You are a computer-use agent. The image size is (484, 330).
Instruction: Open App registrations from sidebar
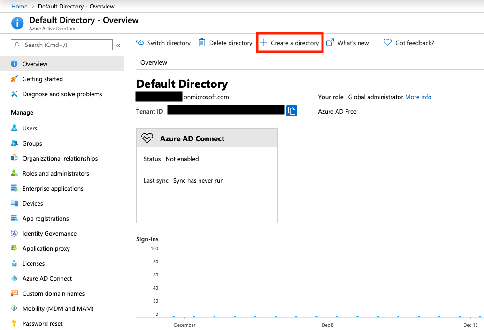coord(46,218)
